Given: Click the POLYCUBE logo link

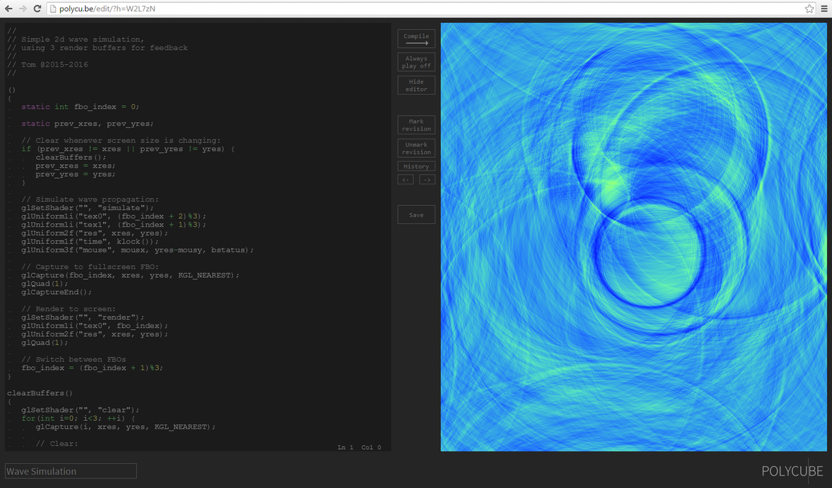Looking at the screenshot, I should pyautogui.click(x=792, y=471).
